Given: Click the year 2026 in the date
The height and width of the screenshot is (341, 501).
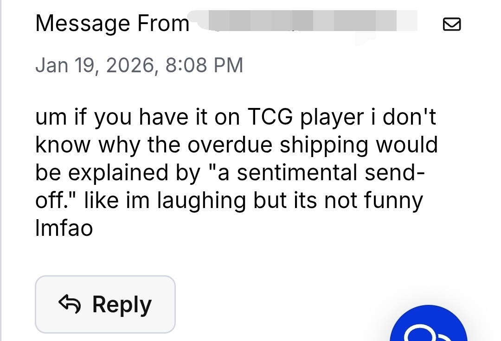Looking at the screenshot, I should (130, 65).
